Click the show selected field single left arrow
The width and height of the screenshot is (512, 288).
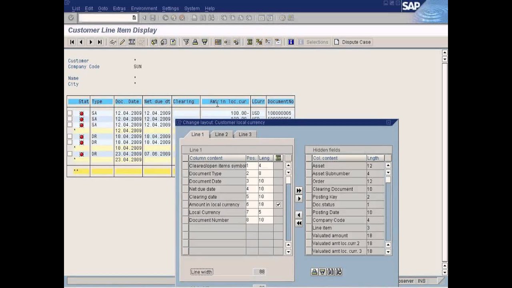(x=299, y=215)
